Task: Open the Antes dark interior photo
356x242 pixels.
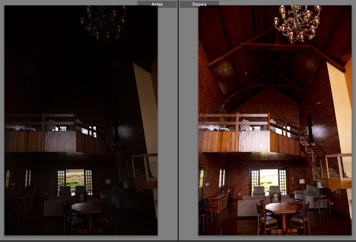Action: click(81, 120)
